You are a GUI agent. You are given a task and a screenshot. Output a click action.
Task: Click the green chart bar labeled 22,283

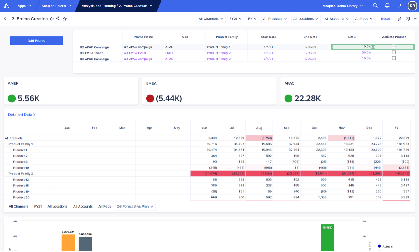tap(327, 238)
